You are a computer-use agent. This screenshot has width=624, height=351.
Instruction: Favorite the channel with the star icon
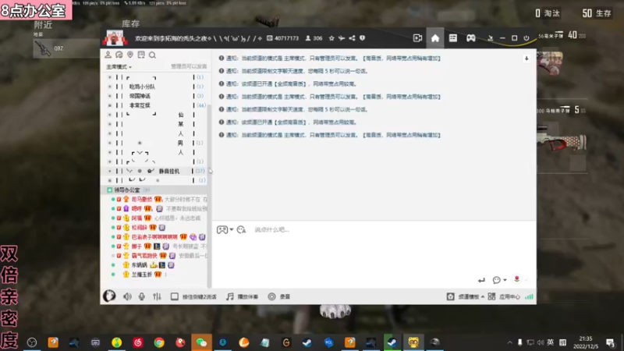[x=331, y=38]
